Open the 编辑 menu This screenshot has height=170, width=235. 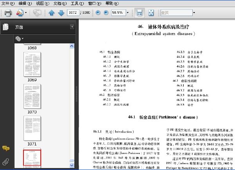(x=25, y=3)
